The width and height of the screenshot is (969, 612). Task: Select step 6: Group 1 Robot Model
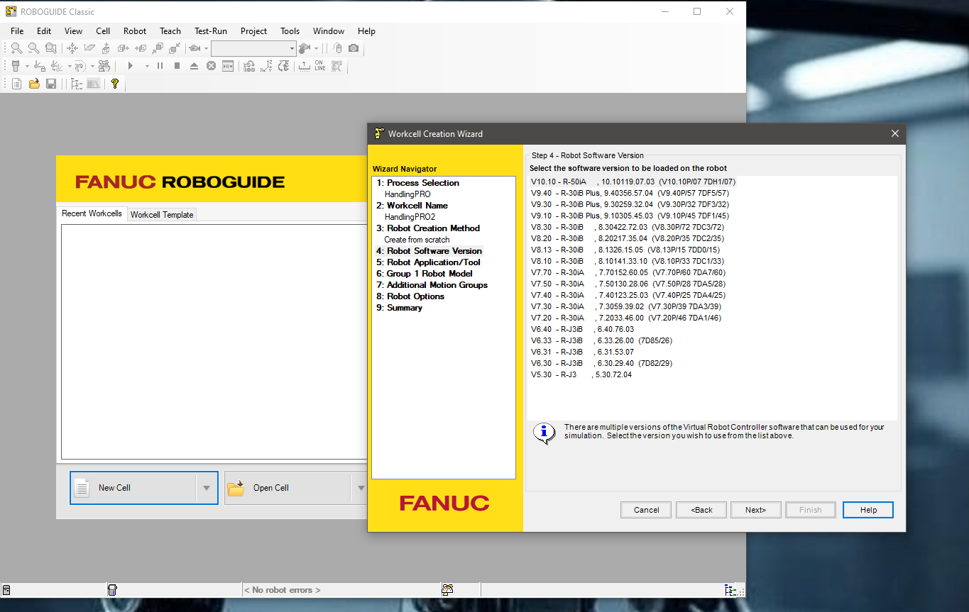pyautogui.click(x=424, y=274)
